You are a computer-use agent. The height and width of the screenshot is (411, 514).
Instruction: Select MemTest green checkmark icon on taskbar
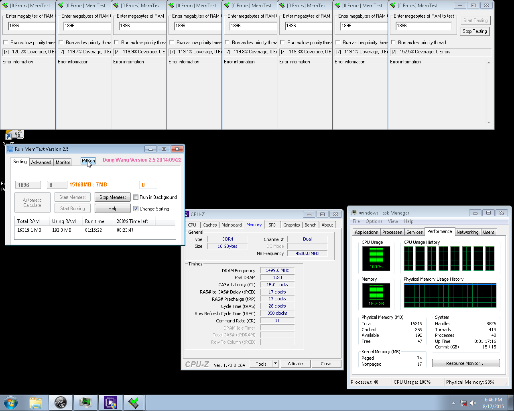click(134, 403)
